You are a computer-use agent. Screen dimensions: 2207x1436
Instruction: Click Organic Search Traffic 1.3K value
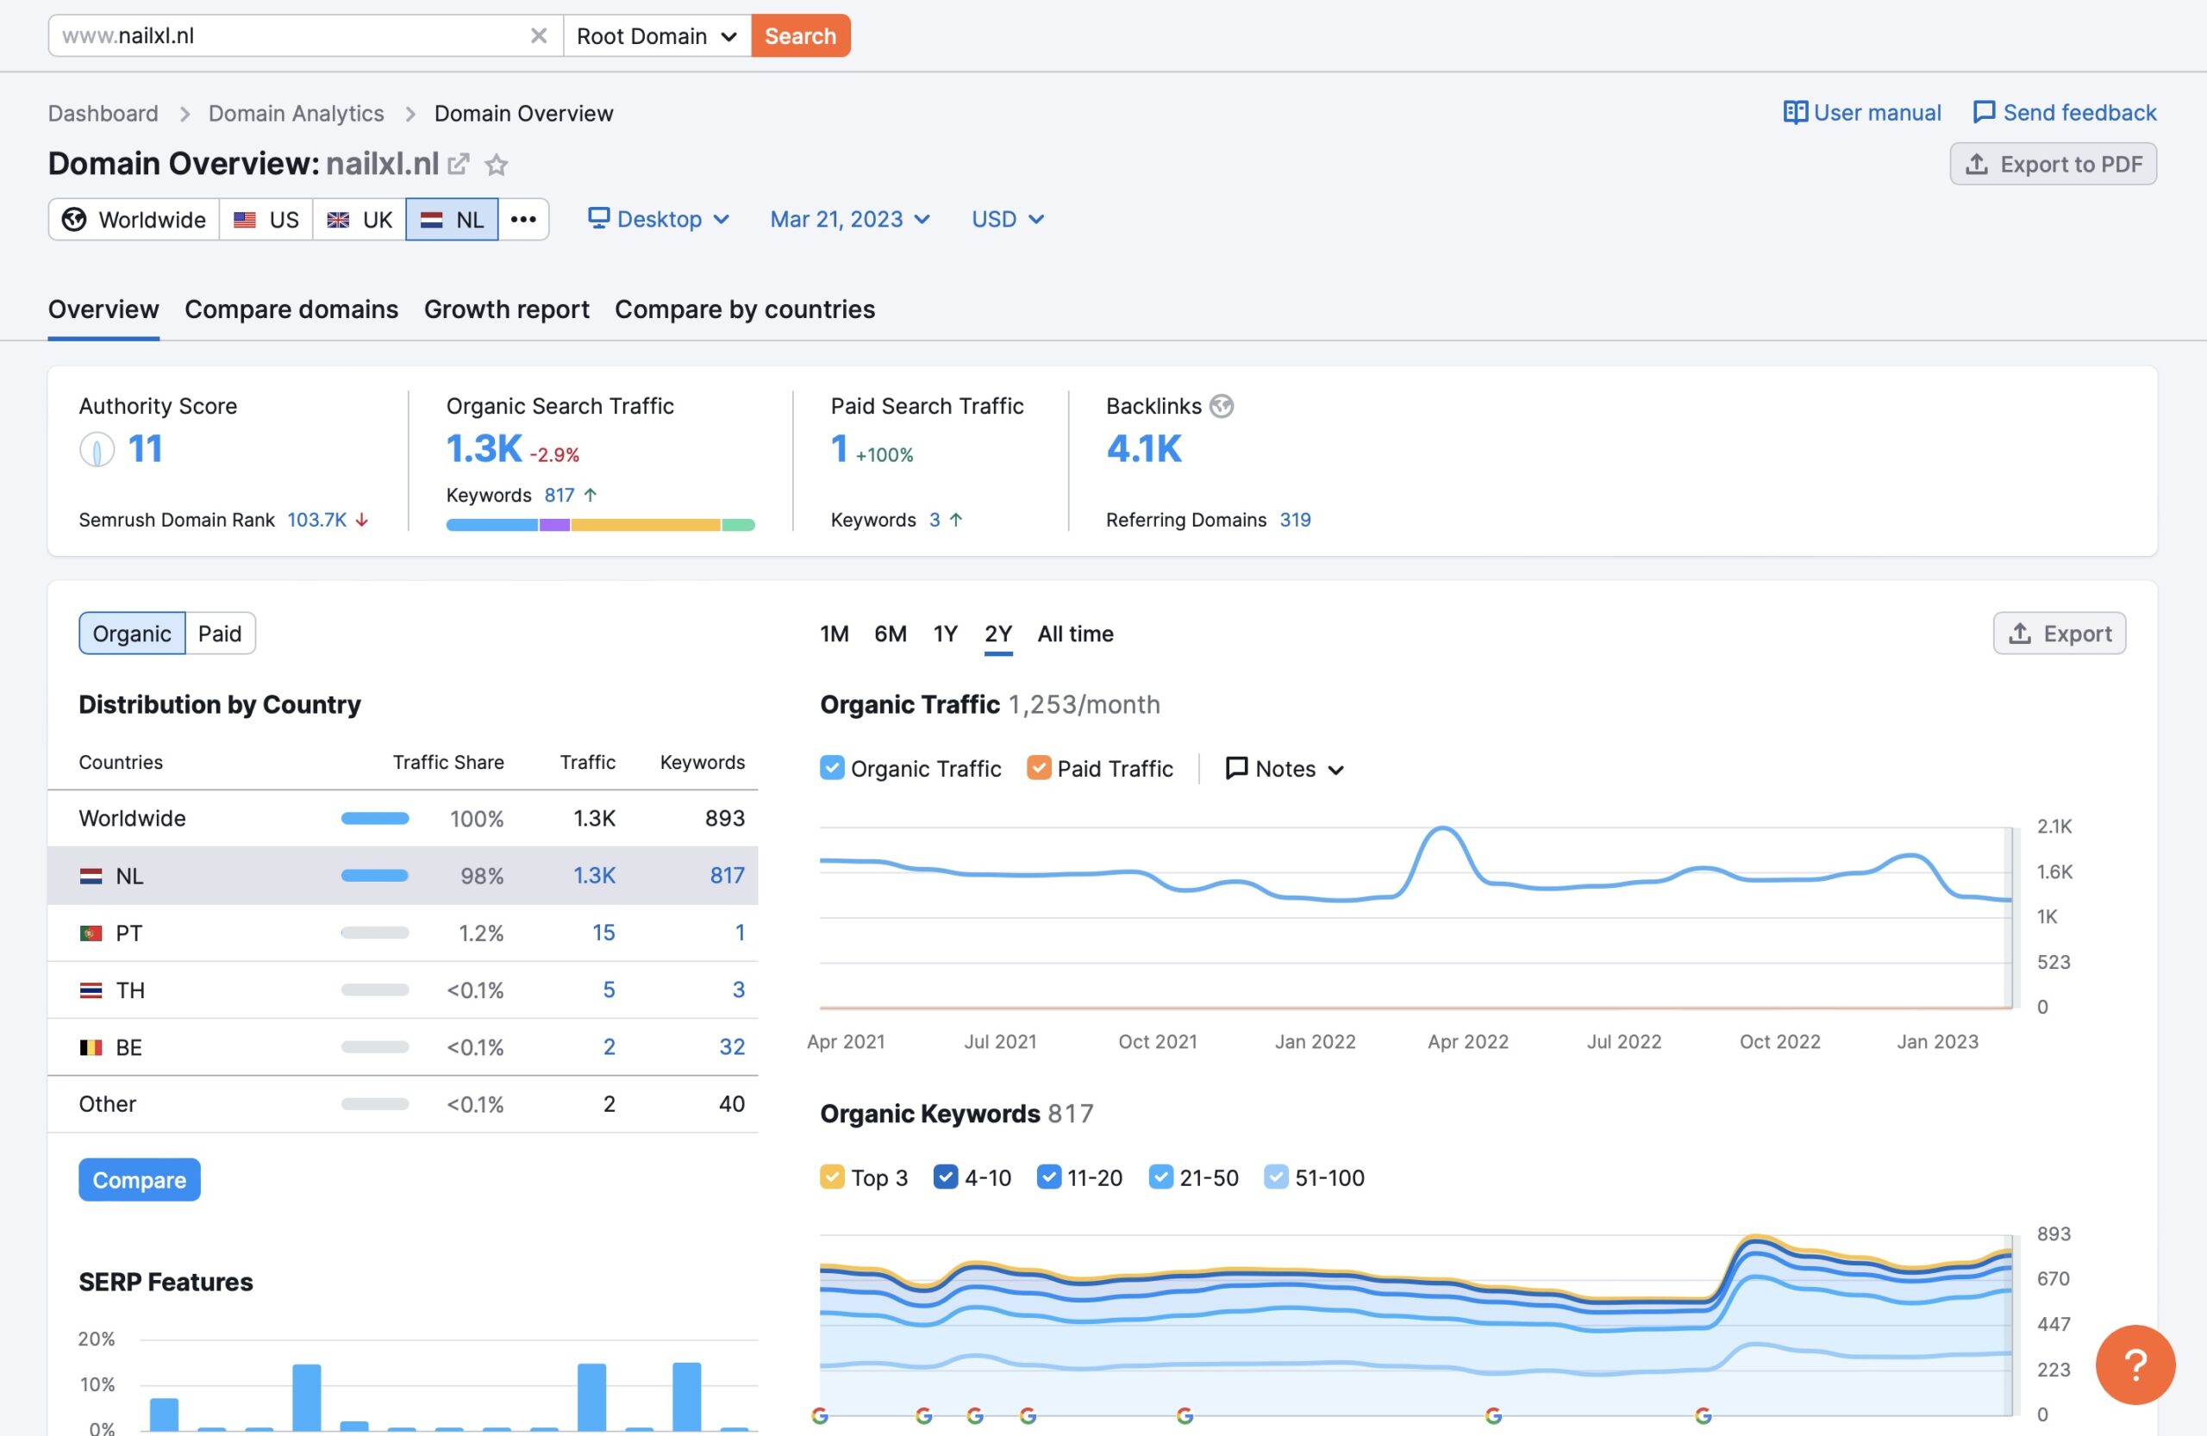pos(484,449)
